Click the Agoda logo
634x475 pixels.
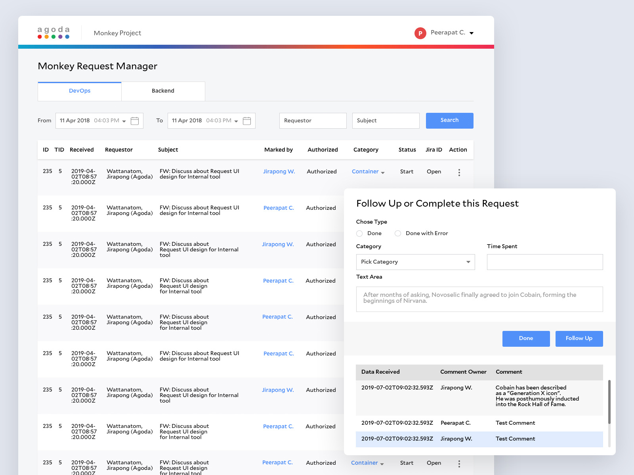[x=53, y=33]
